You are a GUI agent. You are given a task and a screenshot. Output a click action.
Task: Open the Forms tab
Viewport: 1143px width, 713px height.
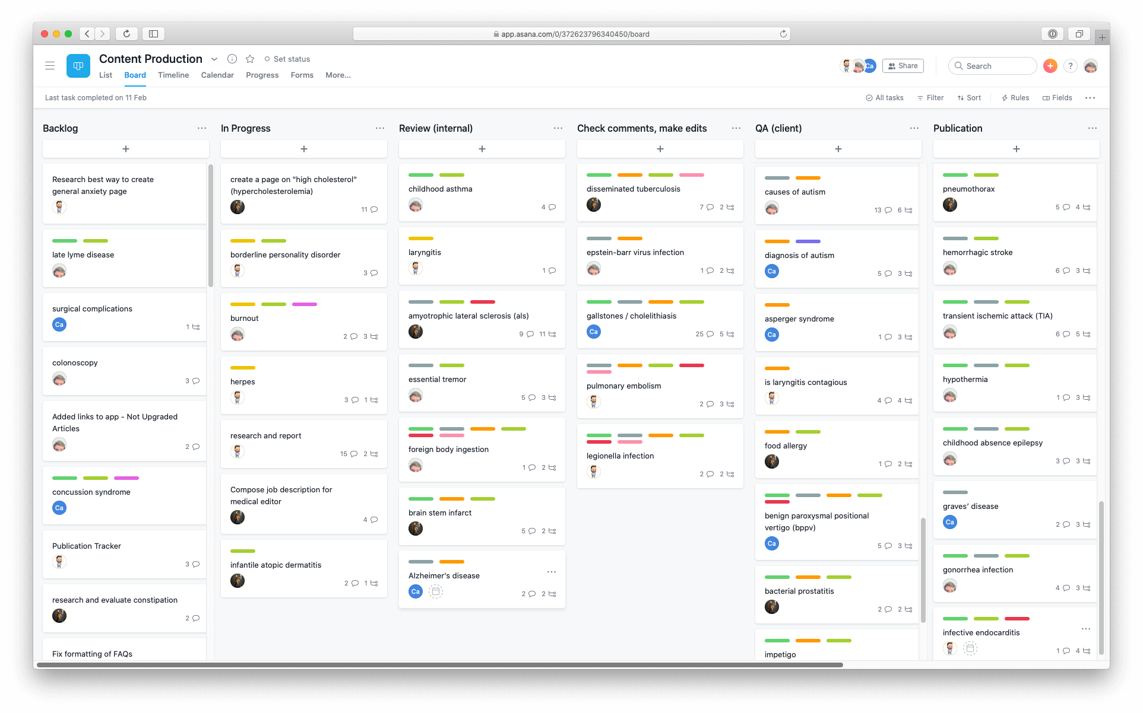pyautogui.click(x=301, y=75)
